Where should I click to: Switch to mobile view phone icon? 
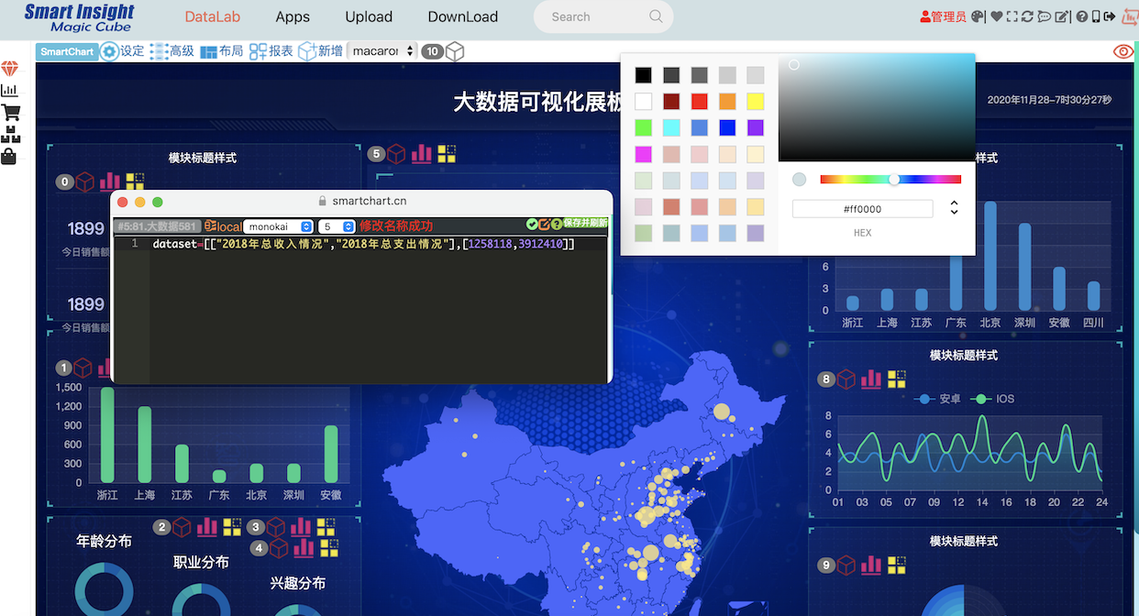1096,16
